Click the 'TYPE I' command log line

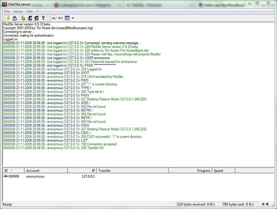(47, 88)
